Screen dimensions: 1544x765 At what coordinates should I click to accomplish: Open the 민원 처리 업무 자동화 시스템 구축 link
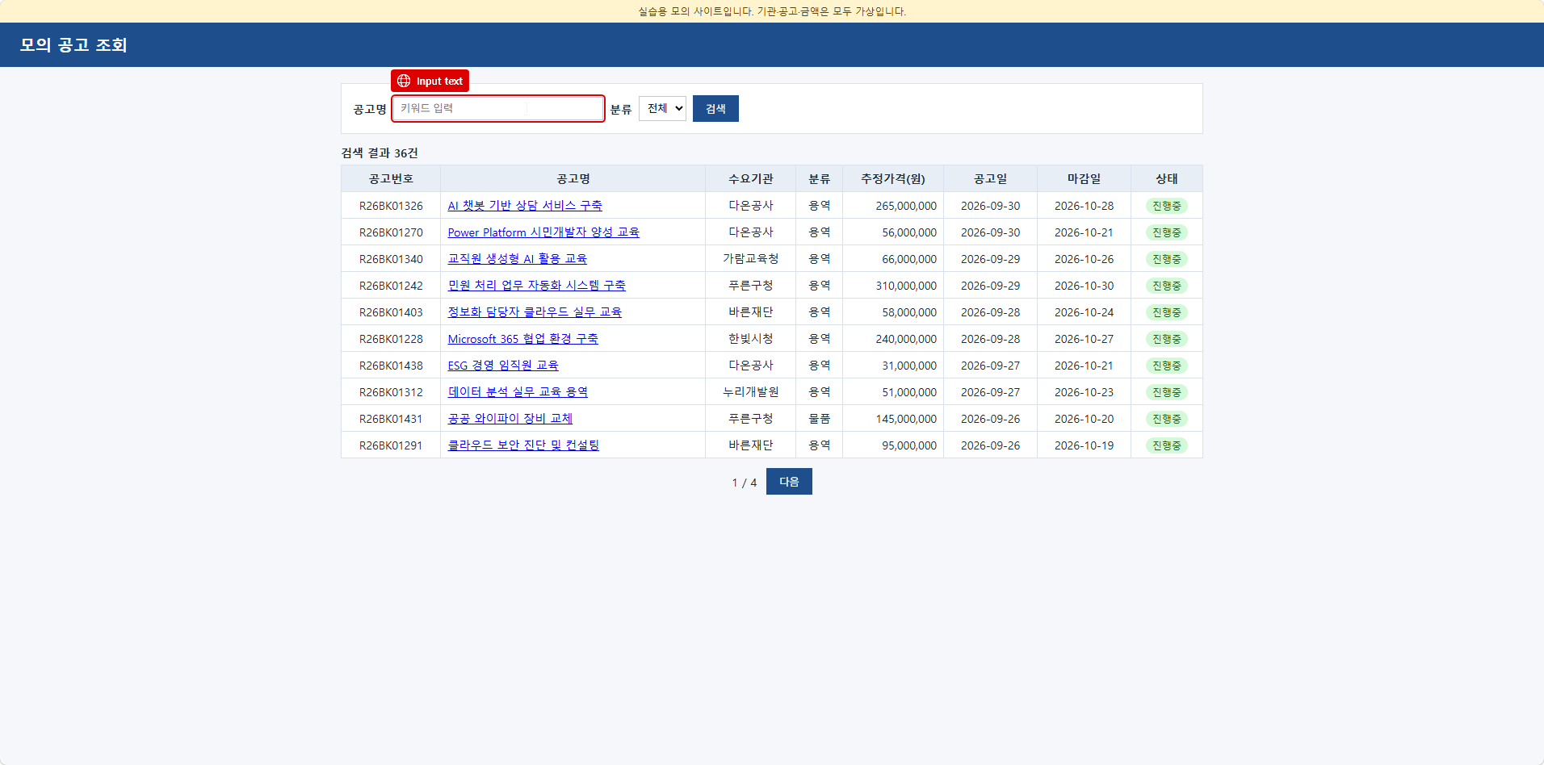coord(537,286)
